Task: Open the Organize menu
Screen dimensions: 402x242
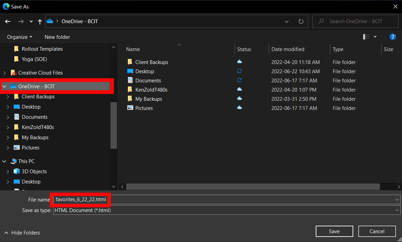Action: click(x=20, y=37)
